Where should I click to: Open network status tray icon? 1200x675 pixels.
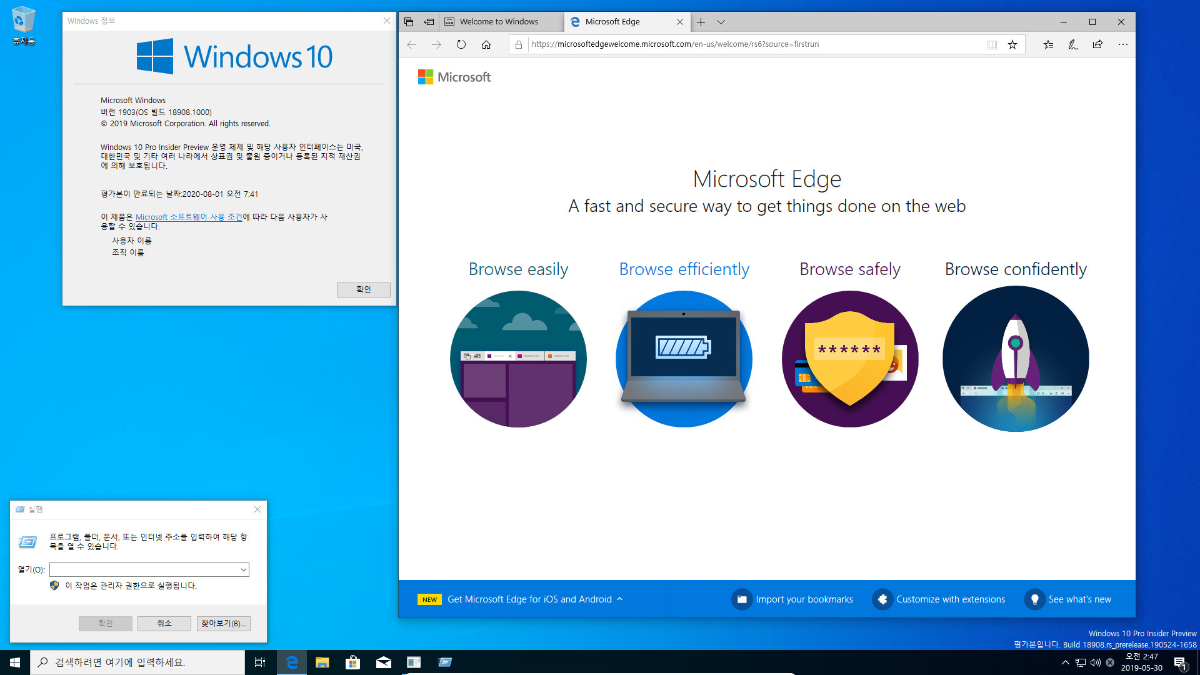[x=1081, y=662]
